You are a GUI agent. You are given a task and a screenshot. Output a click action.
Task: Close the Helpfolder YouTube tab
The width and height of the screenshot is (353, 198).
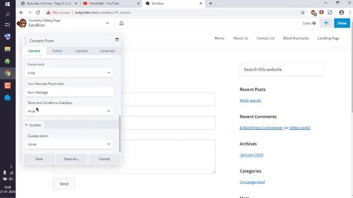(x=138, y=3)
